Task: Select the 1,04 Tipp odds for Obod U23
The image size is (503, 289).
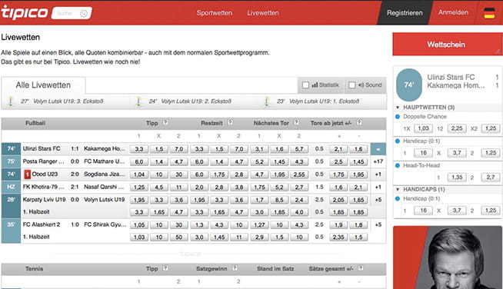Action: point(139,174)
